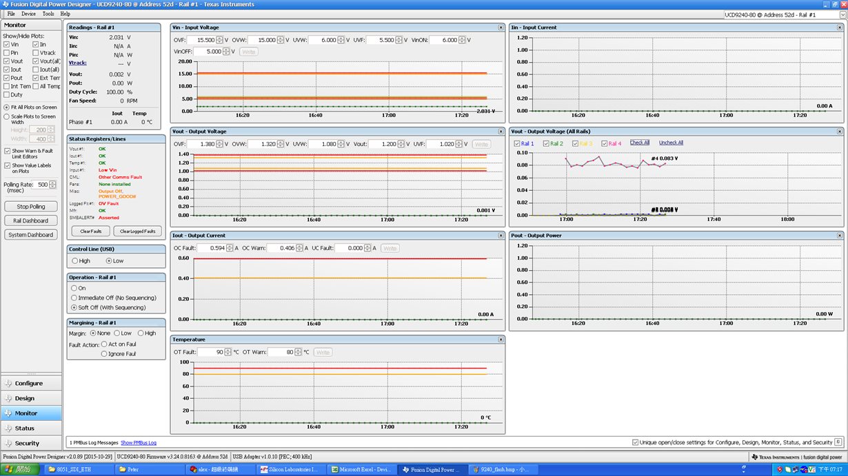The height and width of the screenshot is (476, 848).
Task: Open the File menu
Action: 11,14
